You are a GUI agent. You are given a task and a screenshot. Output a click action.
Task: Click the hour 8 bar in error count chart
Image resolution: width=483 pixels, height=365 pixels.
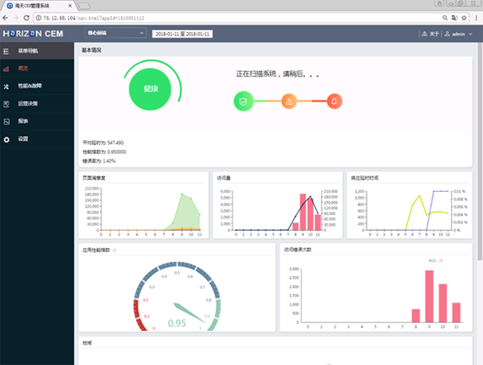(x=416, y=316)
